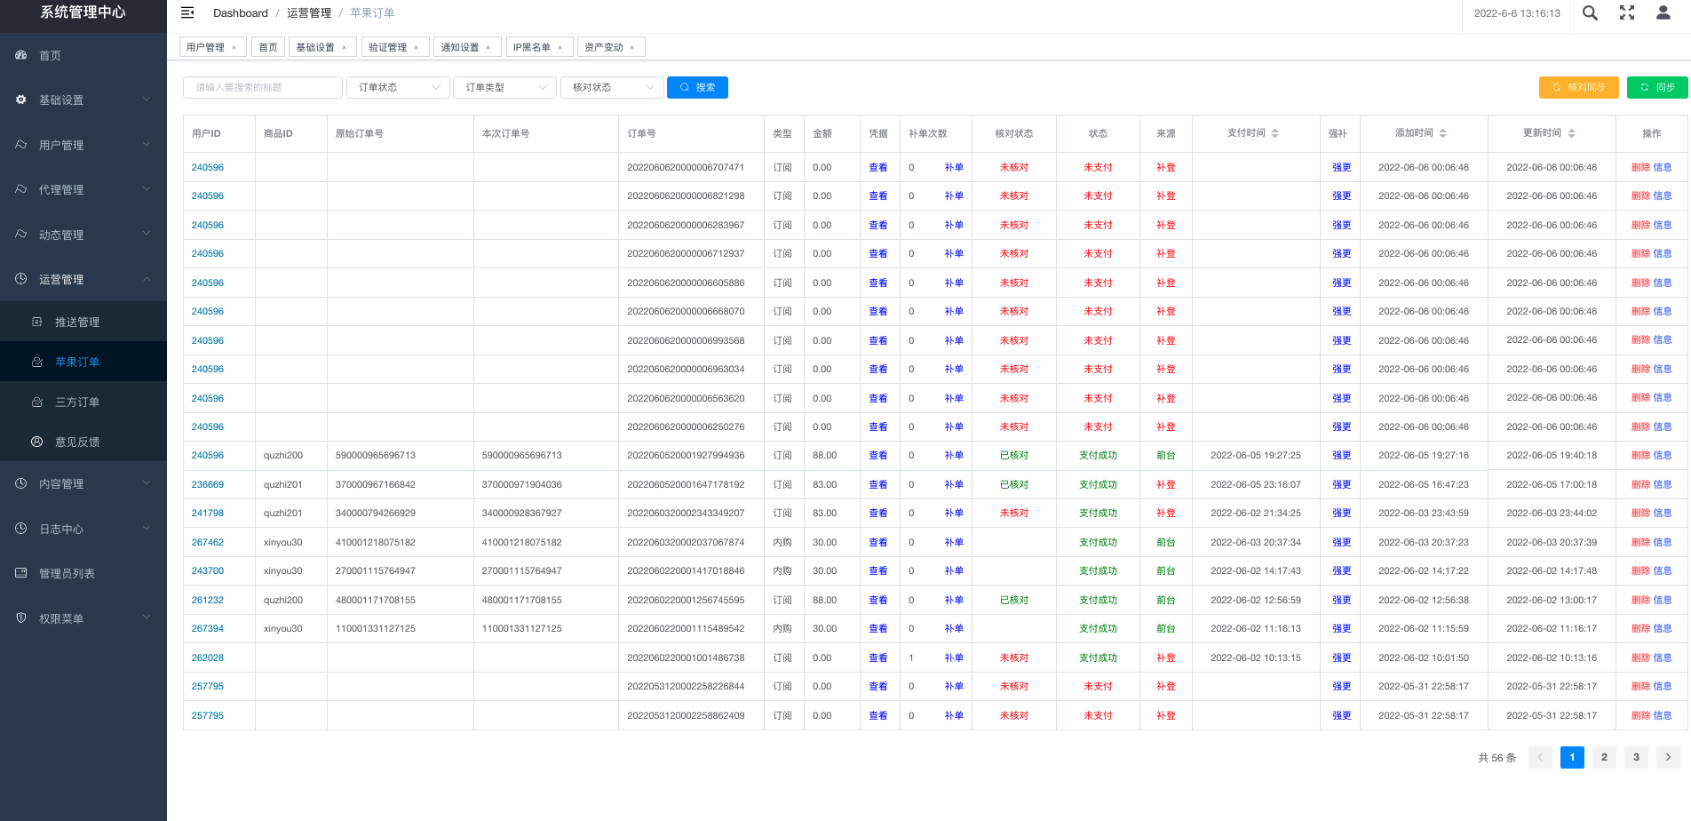Go to page 2 of results
Image resolution: width=1691 pixels, height=821 pixels.
[x=1604, y=757]
